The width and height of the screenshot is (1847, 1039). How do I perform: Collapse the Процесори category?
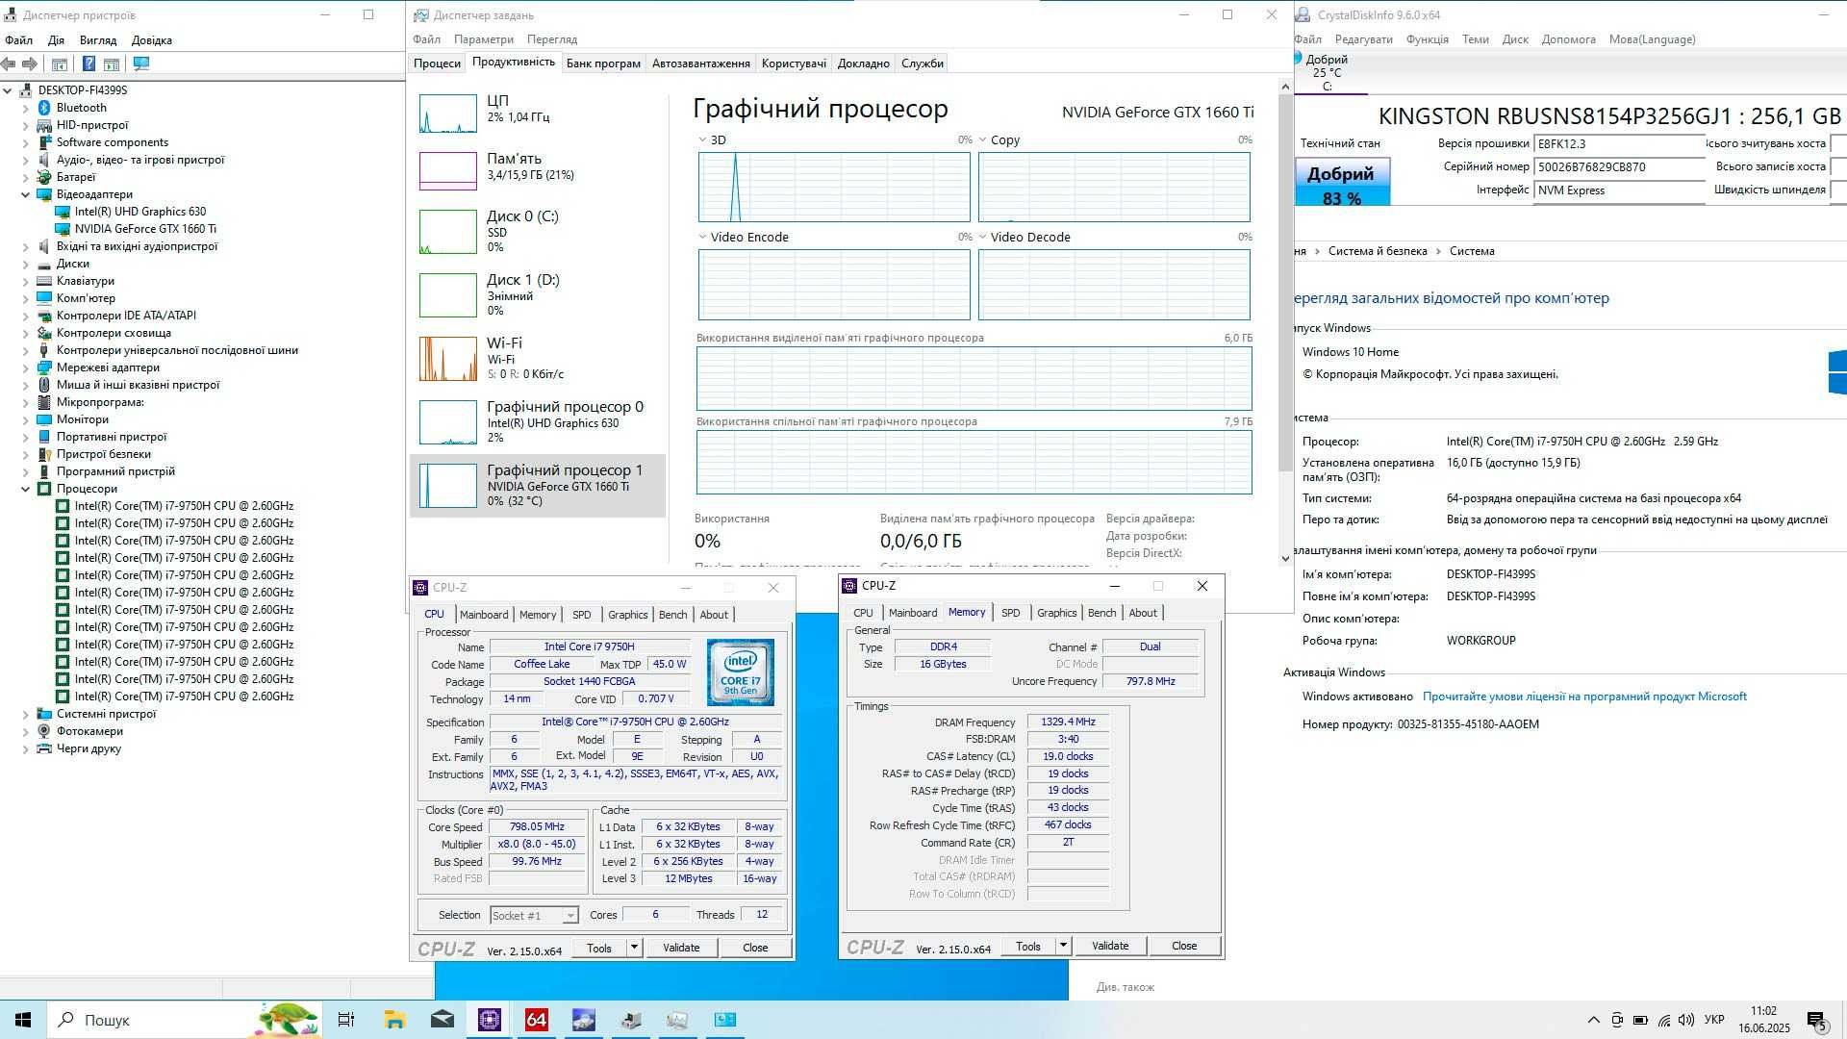(x=26, y=489)
